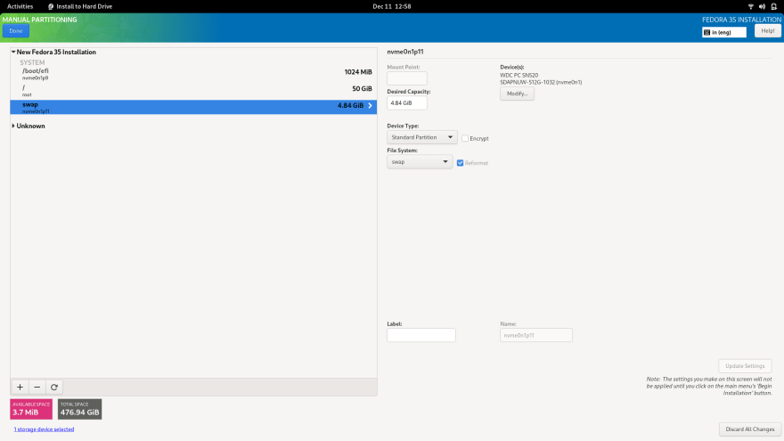Click the WDC PC SN520 device text
784x441 pixels.
(x=519, y=76)
